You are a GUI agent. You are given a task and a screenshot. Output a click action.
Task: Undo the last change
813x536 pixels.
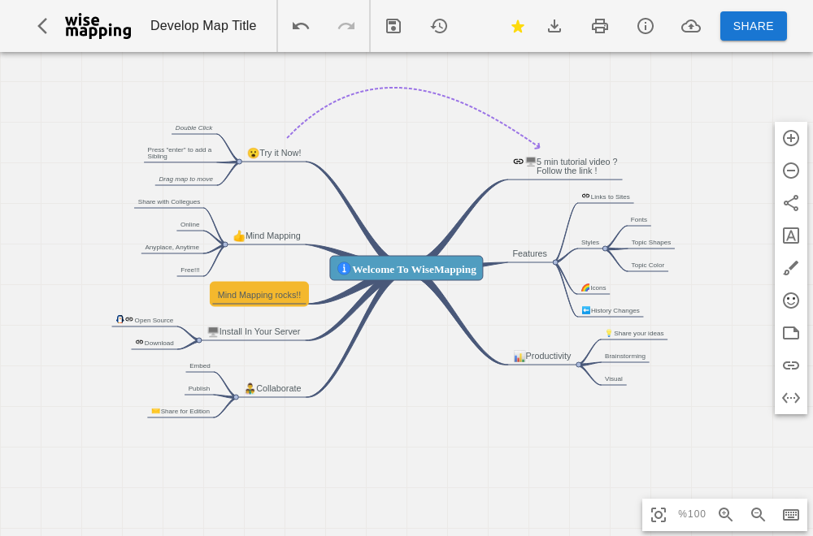pos(301,26)
